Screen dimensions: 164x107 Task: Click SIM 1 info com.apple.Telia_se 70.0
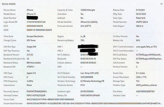146,47
